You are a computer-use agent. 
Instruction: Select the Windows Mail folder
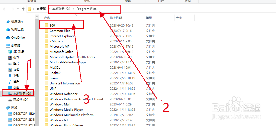(60, 104)
